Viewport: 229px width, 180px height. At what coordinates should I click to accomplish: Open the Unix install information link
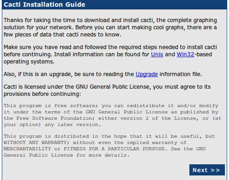click(x=157, y=54)
